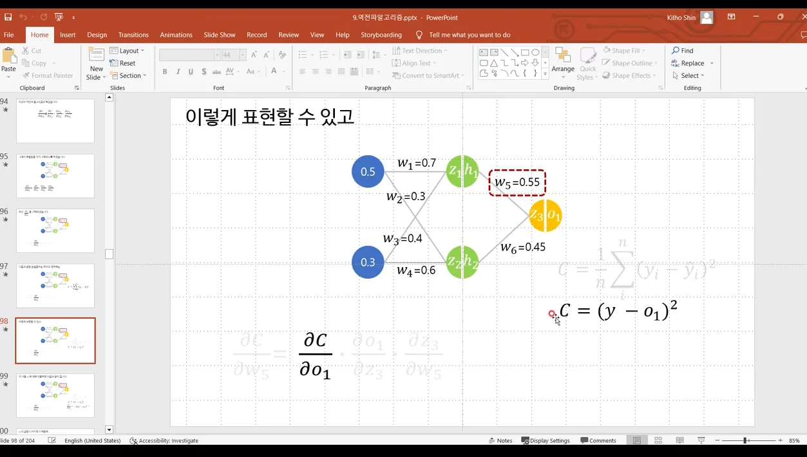The width and height of the screenshot is (807, 457).
Task: Click the Center text alignment icon
Action: point(316,71)
